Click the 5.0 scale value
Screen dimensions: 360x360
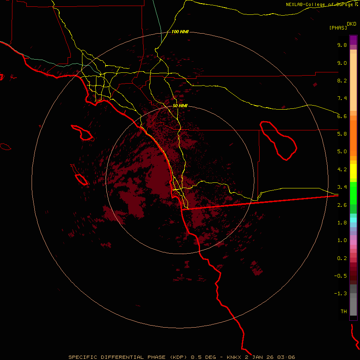pos(342,152)
